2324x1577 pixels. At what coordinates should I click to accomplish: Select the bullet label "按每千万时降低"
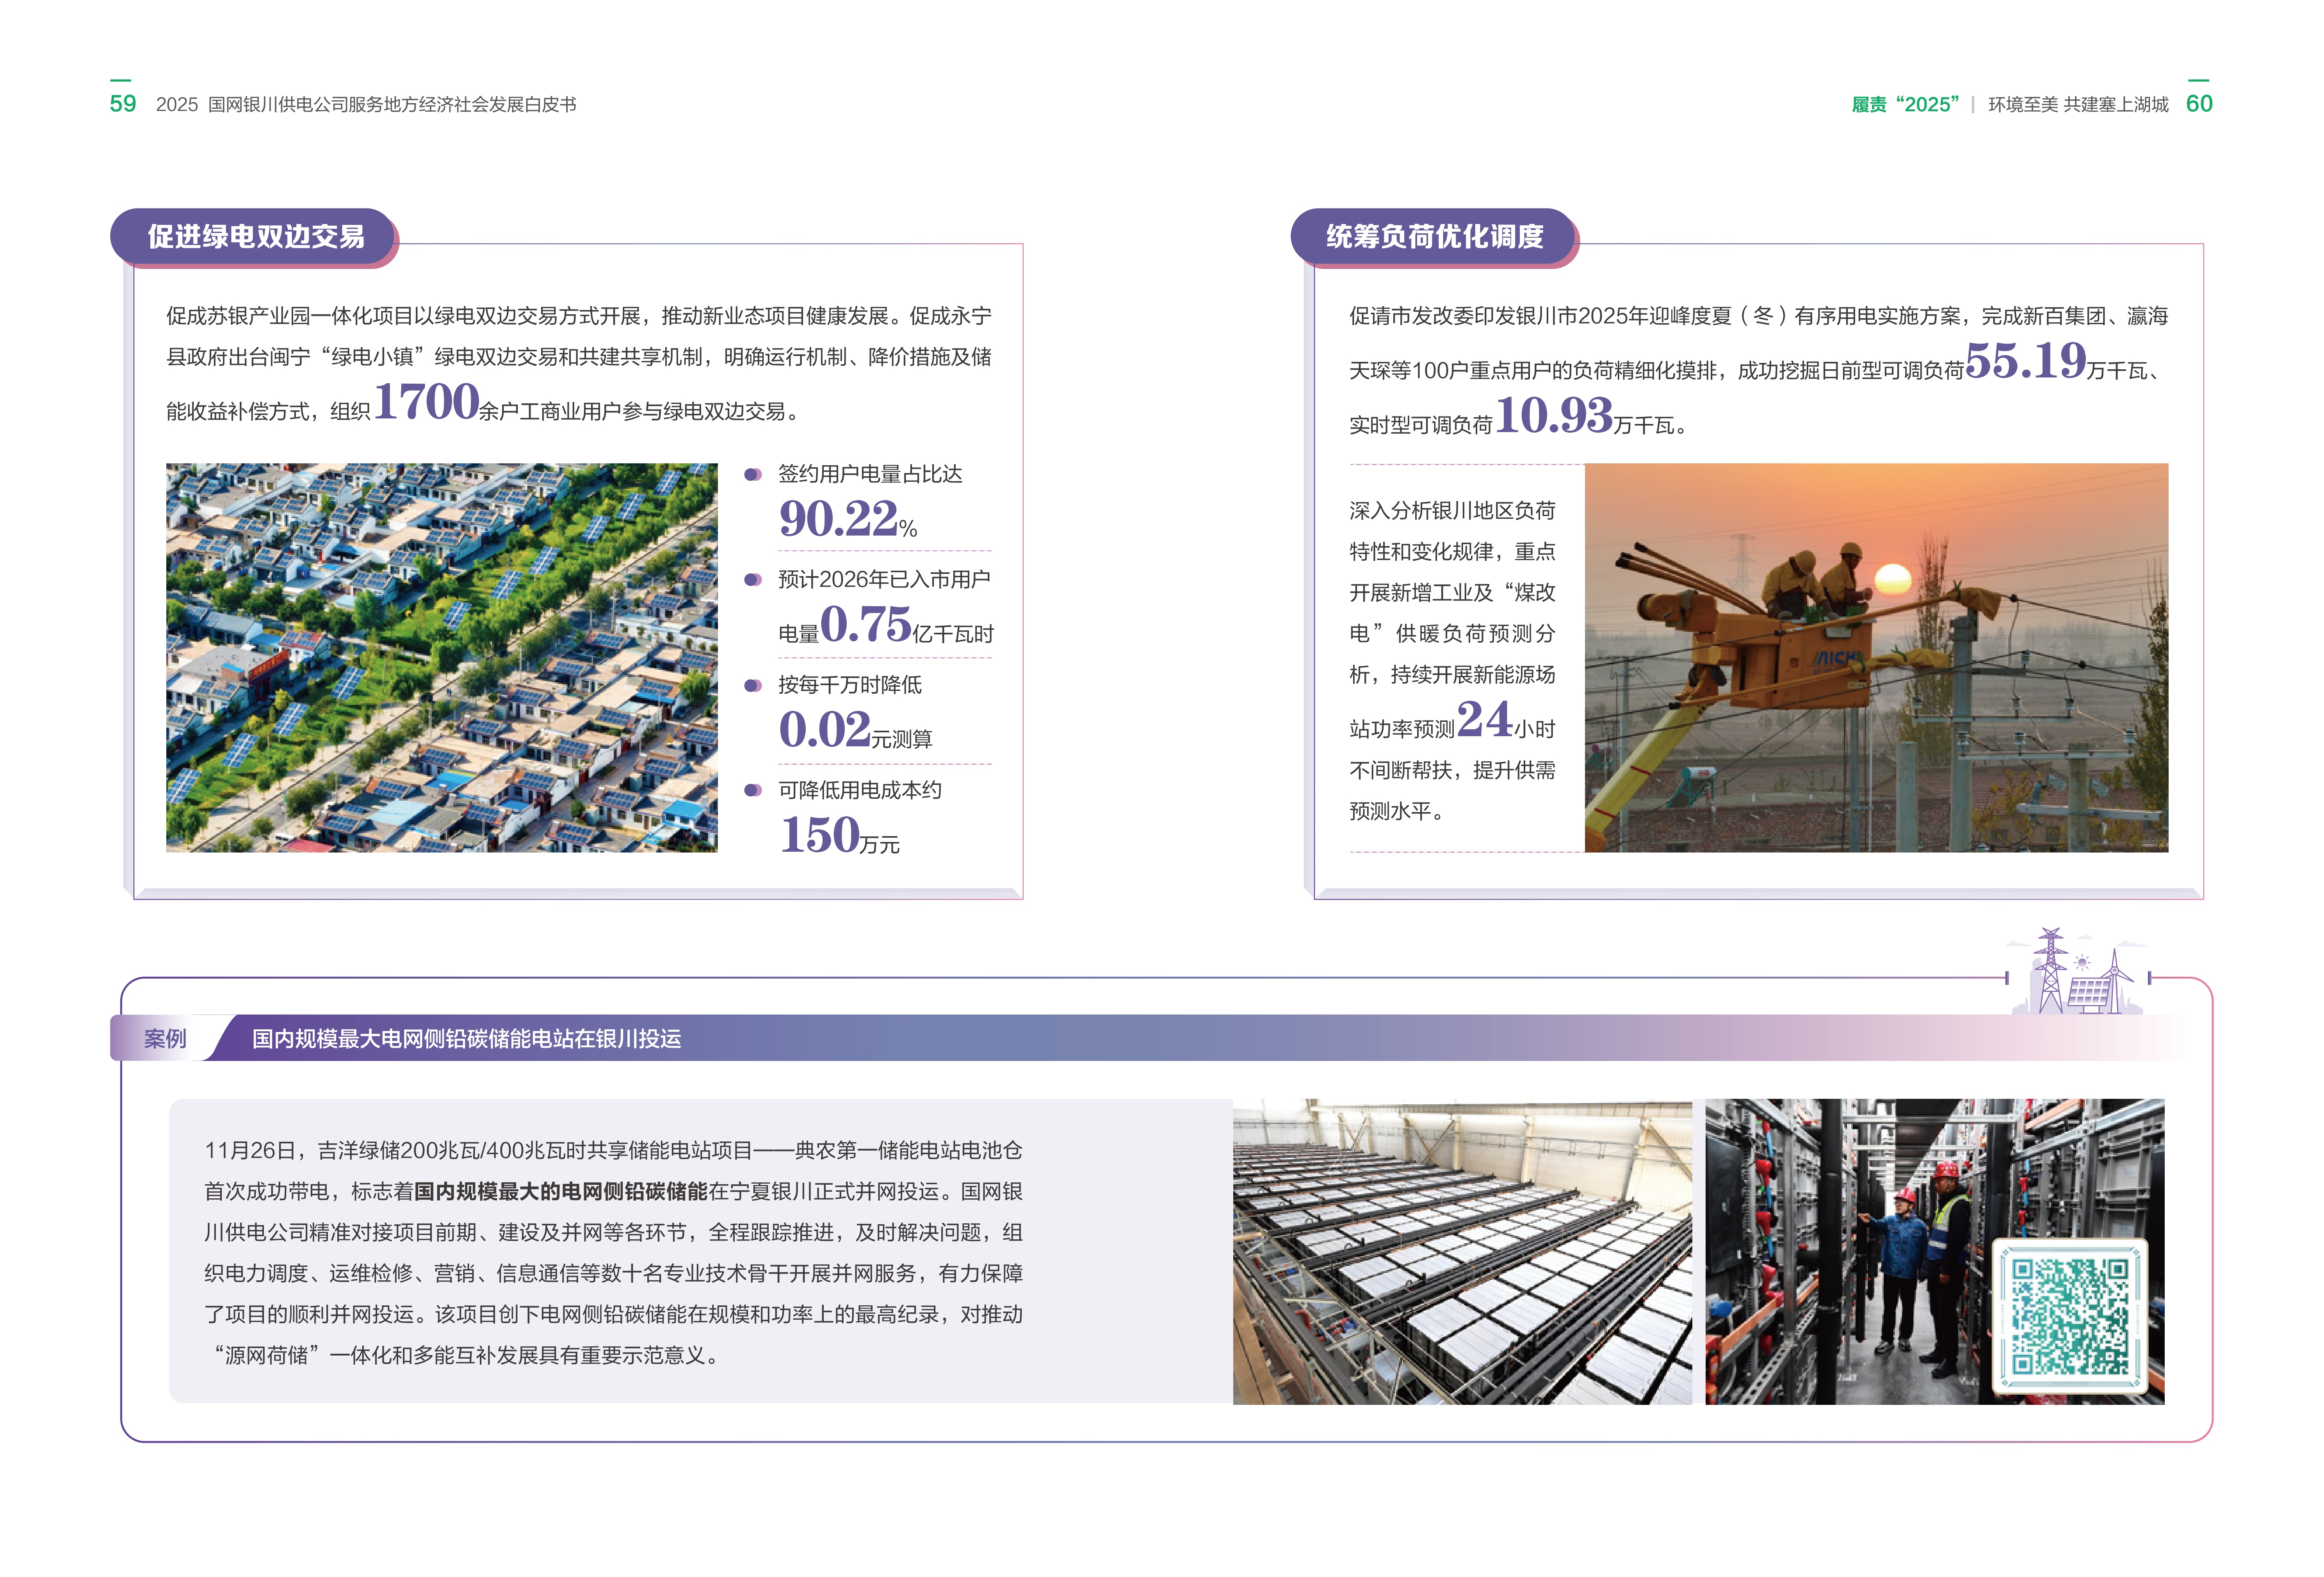pos(850,685)
